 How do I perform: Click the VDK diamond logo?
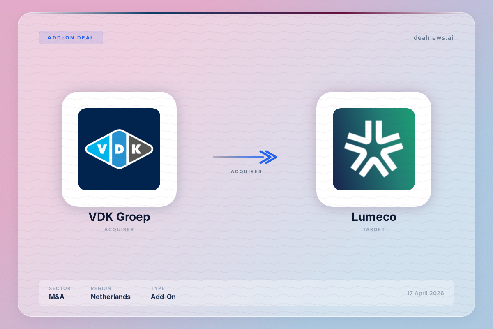[119, 149]
